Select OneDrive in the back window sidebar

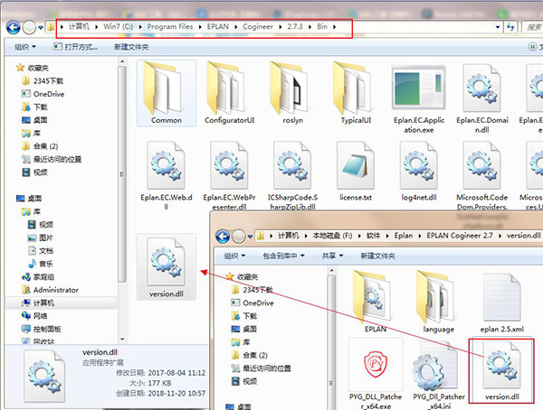pos(49,94)
